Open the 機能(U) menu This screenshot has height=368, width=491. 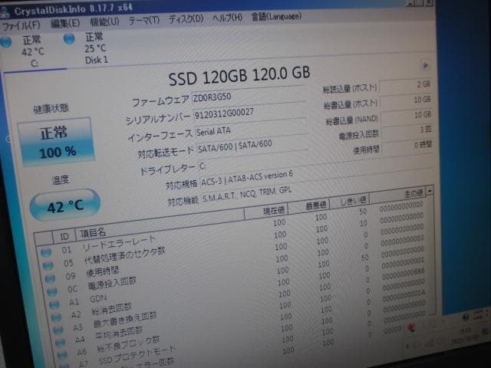pyautogui.click(x=104, y=21)
